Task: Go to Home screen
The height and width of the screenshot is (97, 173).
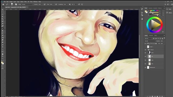Action: pos(3,4)
